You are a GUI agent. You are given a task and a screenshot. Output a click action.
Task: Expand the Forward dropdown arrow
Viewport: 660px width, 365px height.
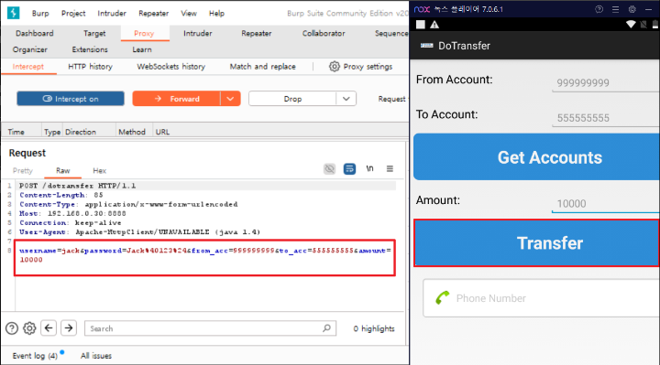coord(230,99)
